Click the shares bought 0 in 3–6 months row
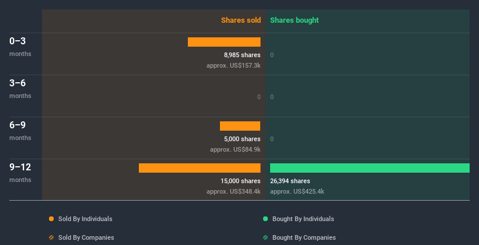479x245 pixels. click(272, 97)
